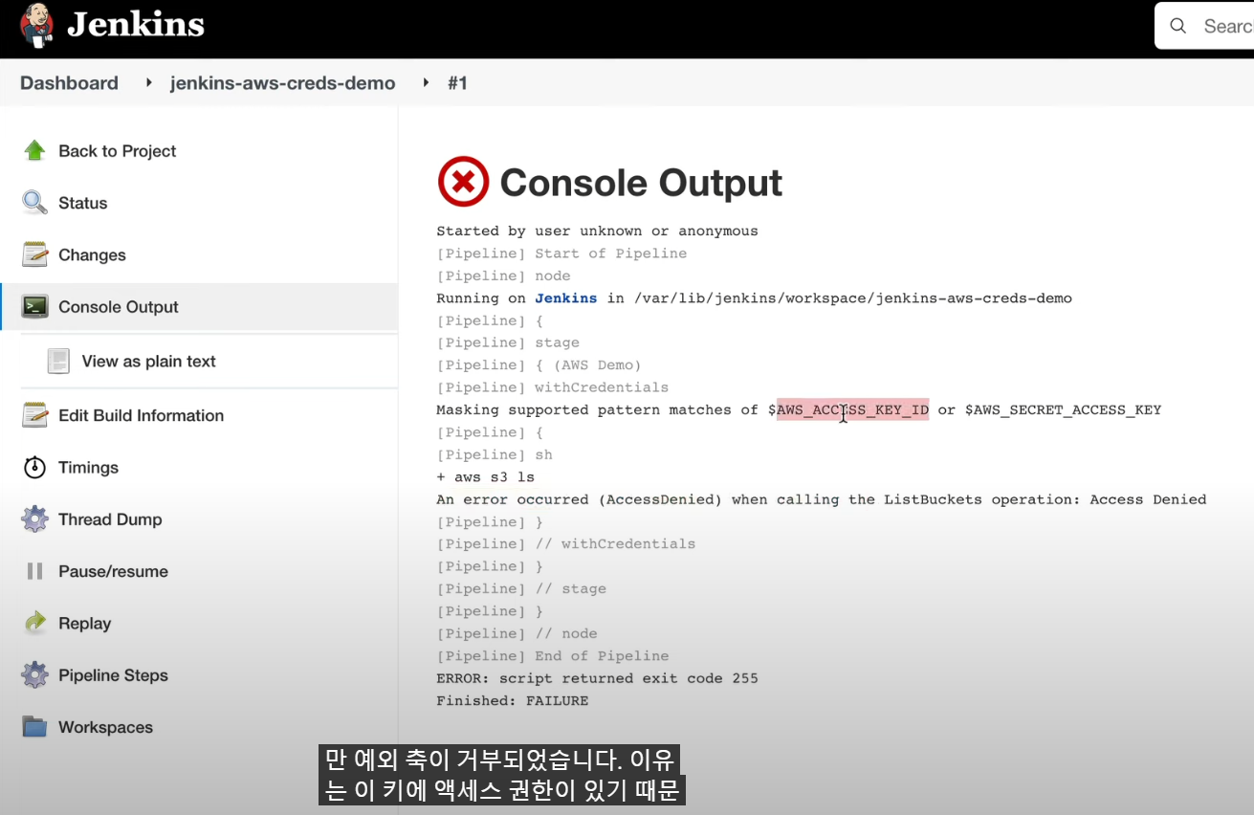Screen dimensions: 1254x815
Task: Click 'Started by user unknown or anonymous' line
Action: pyautogui.click(x=597, y=231)
